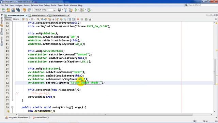This screenshot has height=123, width=218.
Task: Click the Comment icon in editor toolbar
Action: (x=86, y=19)
